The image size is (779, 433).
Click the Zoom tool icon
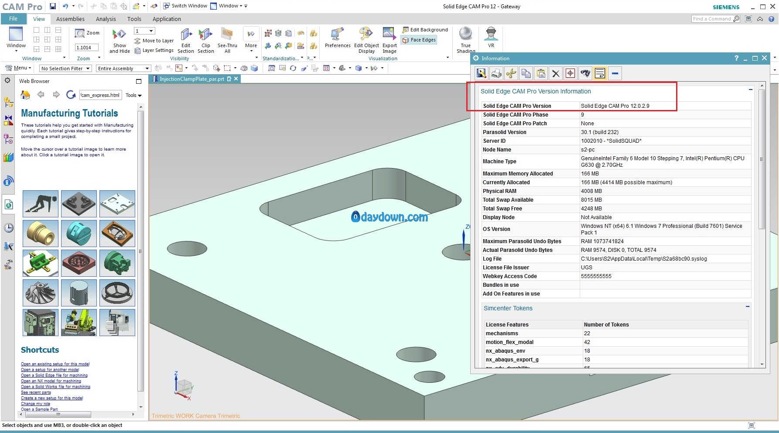(87, 33)
